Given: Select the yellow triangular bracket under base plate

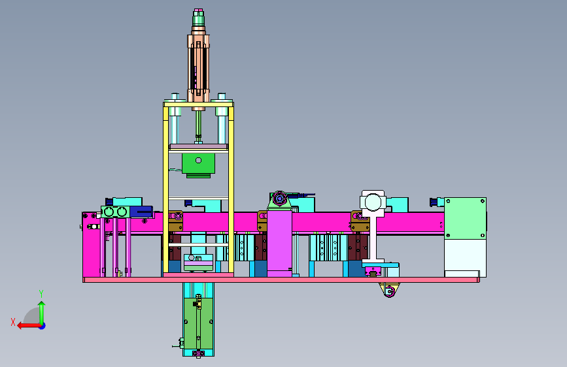Looking at the screenshot, I should (x=389, y=290).
